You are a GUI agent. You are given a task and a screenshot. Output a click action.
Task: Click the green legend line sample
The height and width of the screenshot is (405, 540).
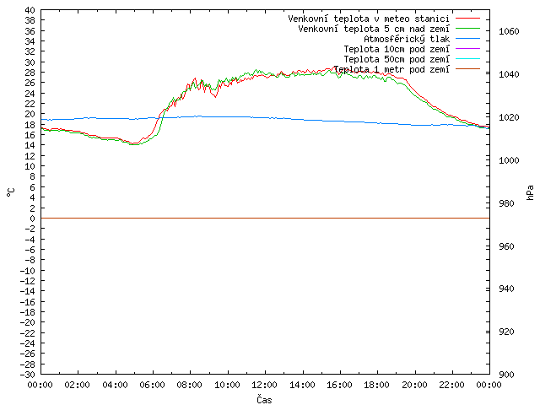pos(467,28)
